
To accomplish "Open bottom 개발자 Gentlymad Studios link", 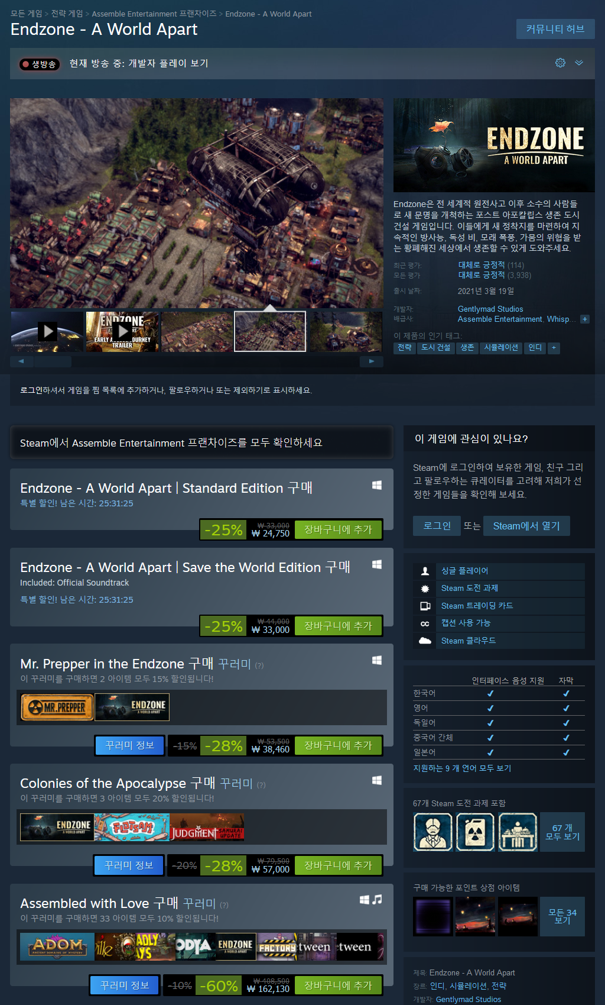I will coord(469,1000).
